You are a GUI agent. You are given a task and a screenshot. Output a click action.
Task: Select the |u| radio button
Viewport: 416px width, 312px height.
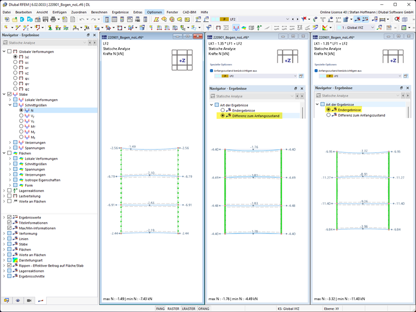[15, 57]
